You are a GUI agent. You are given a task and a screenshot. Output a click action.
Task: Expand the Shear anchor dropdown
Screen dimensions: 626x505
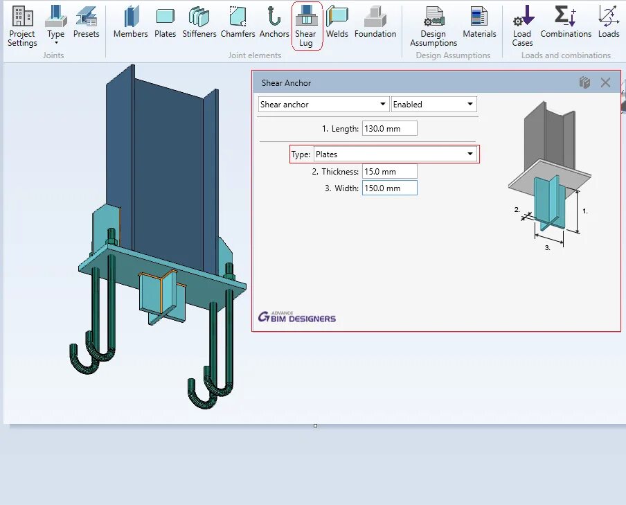click(x=323, y=105)
